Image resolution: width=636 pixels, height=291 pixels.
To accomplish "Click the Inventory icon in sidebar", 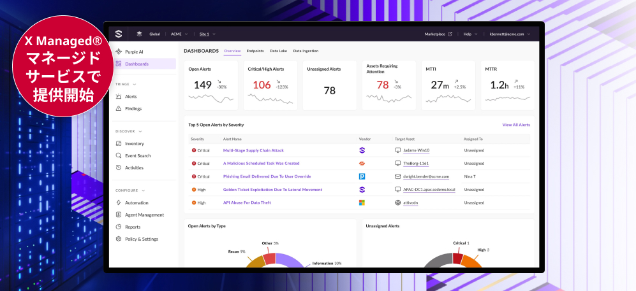I will (x=119, y=144).
